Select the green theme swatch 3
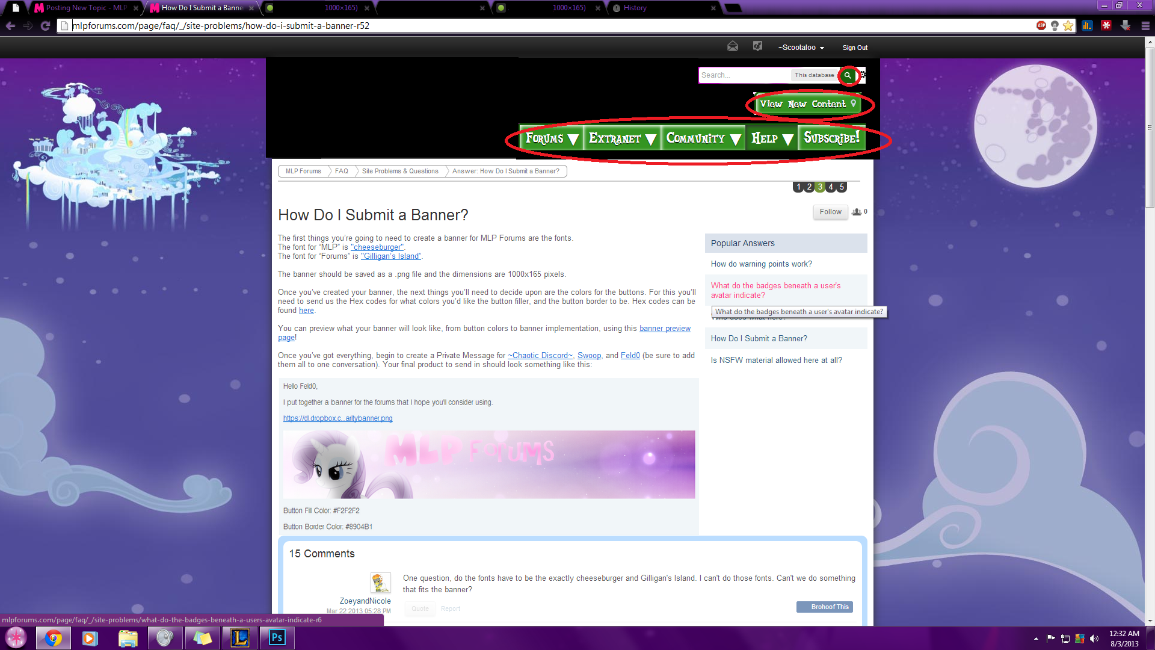Viewport: 1155px width, 650px height. pyautogui.click(x=820, y=187)
